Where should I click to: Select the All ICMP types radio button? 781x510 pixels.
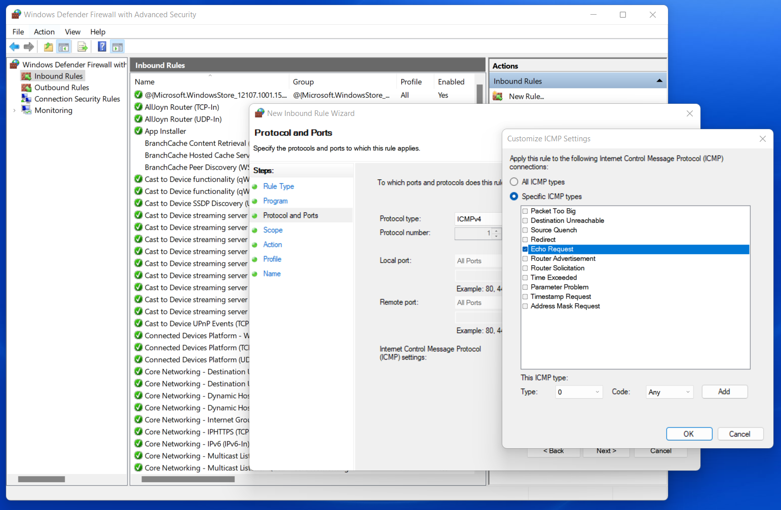(514, 182)
